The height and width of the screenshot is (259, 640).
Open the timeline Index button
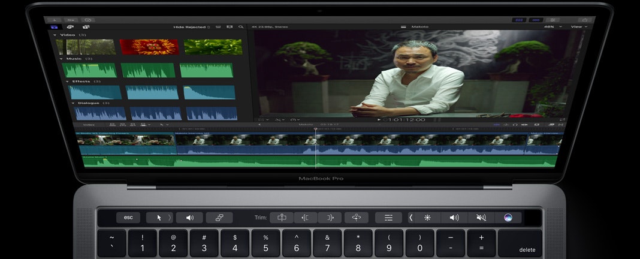pos(89,125)
